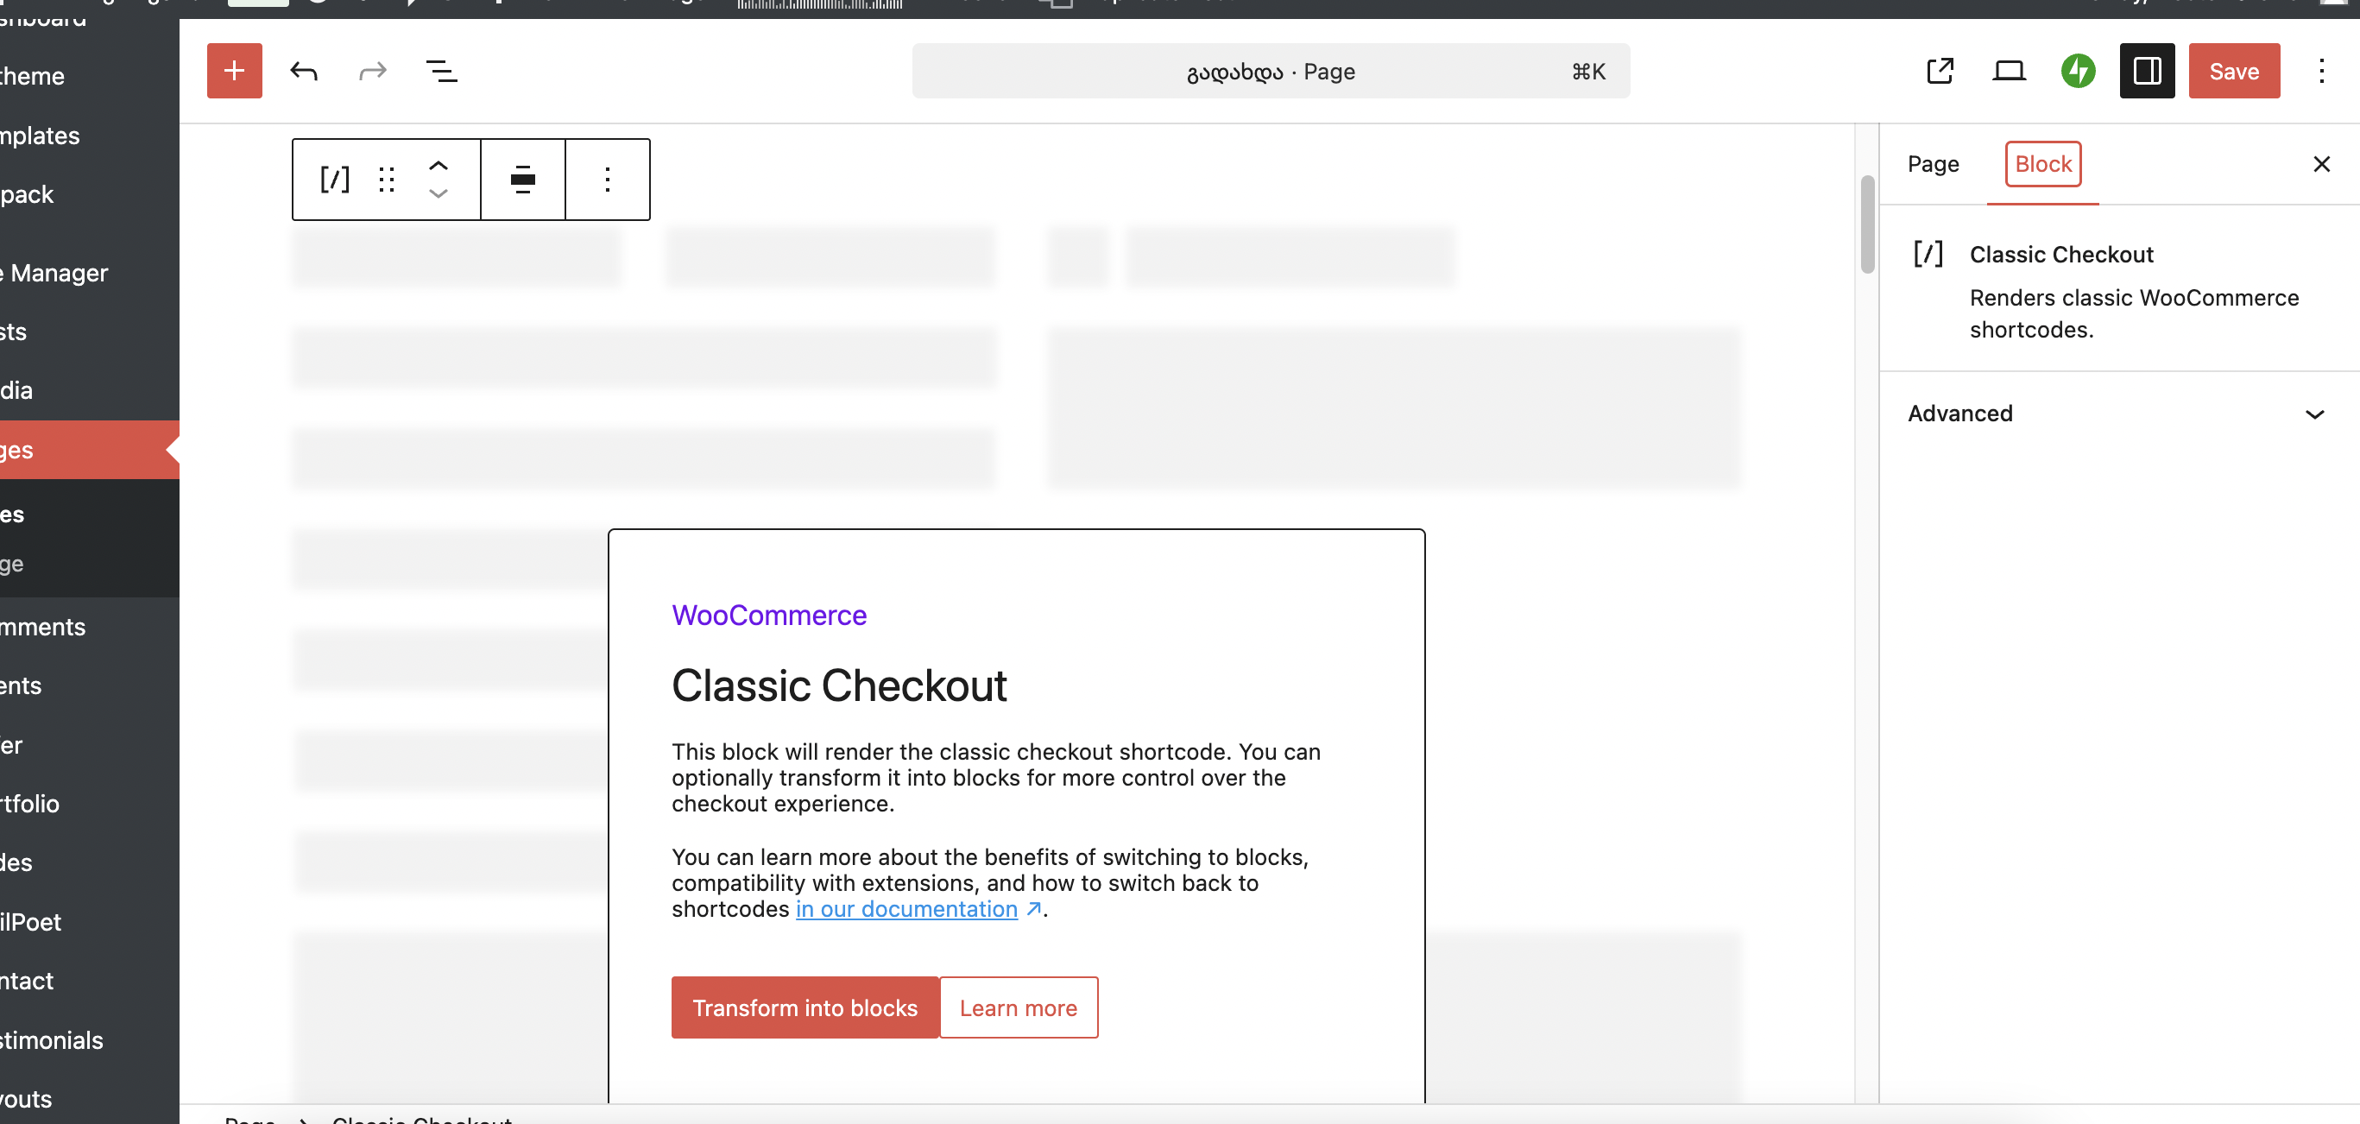
Task: Switch to the Page tab
Action: coord(1933,164)
